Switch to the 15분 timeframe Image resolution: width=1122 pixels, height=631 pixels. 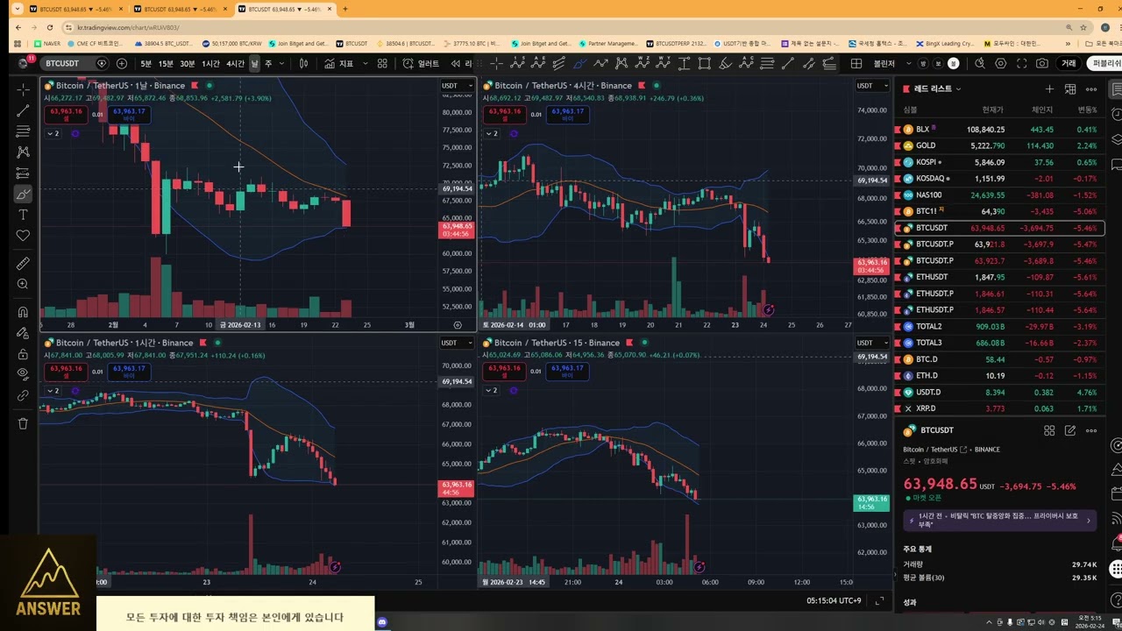(166, 63)
